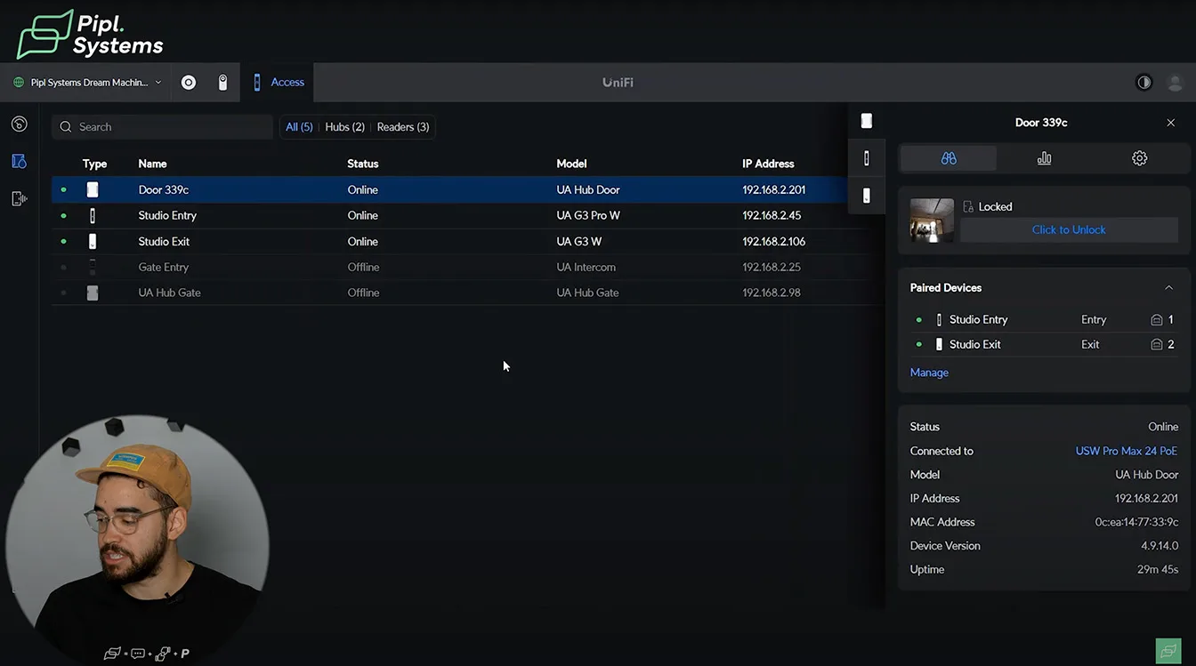The height and width of the screenshot is (666, 1196).
Task: Click the UA G3 Pro W model cell
Action: tap(588, 215)
